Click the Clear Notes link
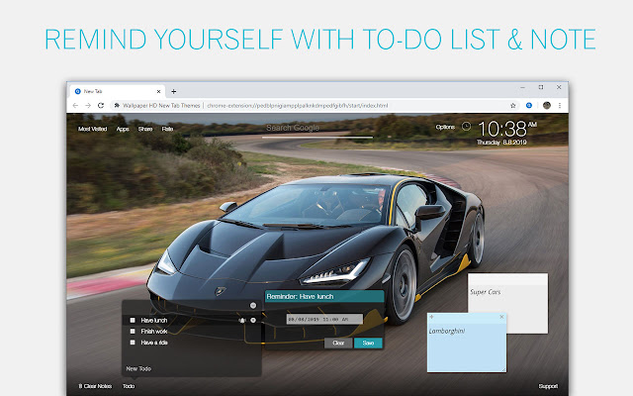The width and height of the screenshot is (633, 396). [x=95, y=386]
